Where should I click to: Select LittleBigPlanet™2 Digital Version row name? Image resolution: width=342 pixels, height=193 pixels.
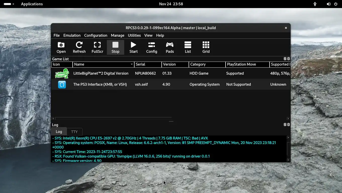point(101,73)
